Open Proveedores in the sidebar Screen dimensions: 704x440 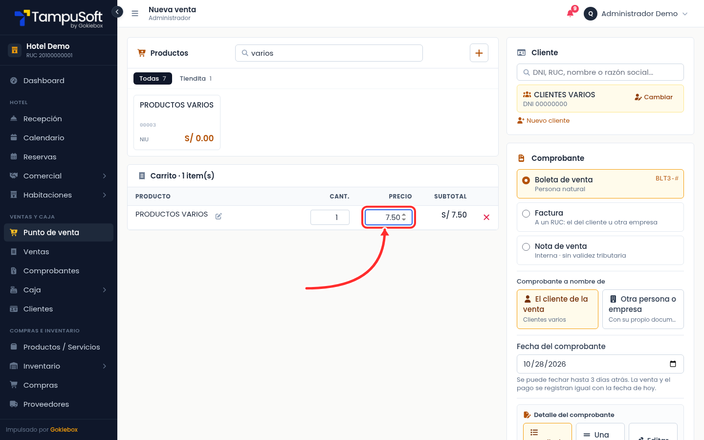click(59, 404)
